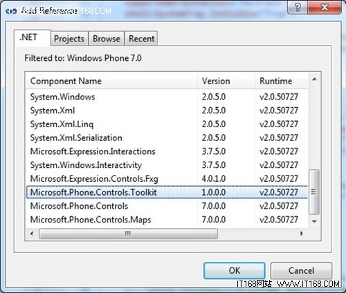Select the Microsoft.Phone.Controls component

tap(167, 206)
